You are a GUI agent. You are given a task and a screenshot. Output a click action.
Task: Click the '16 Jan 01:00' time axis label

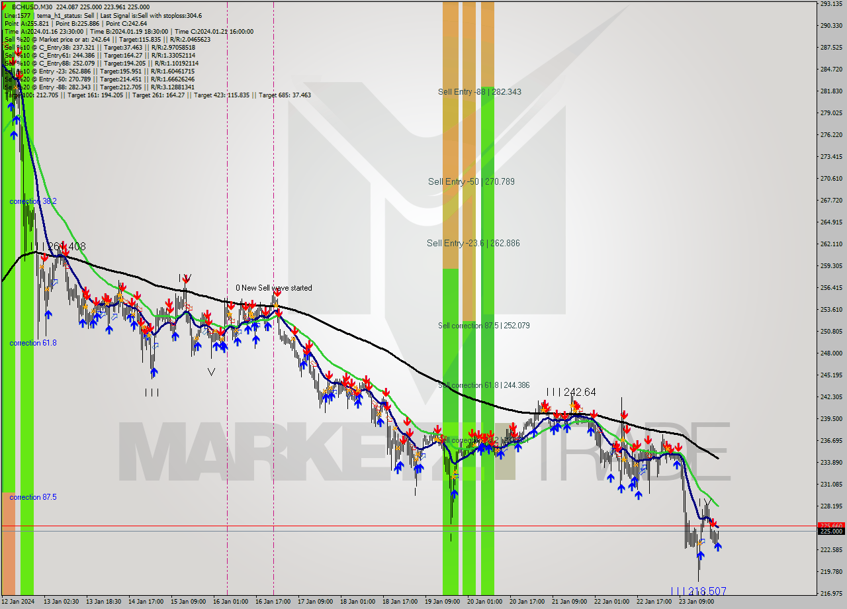coord(230,602)
